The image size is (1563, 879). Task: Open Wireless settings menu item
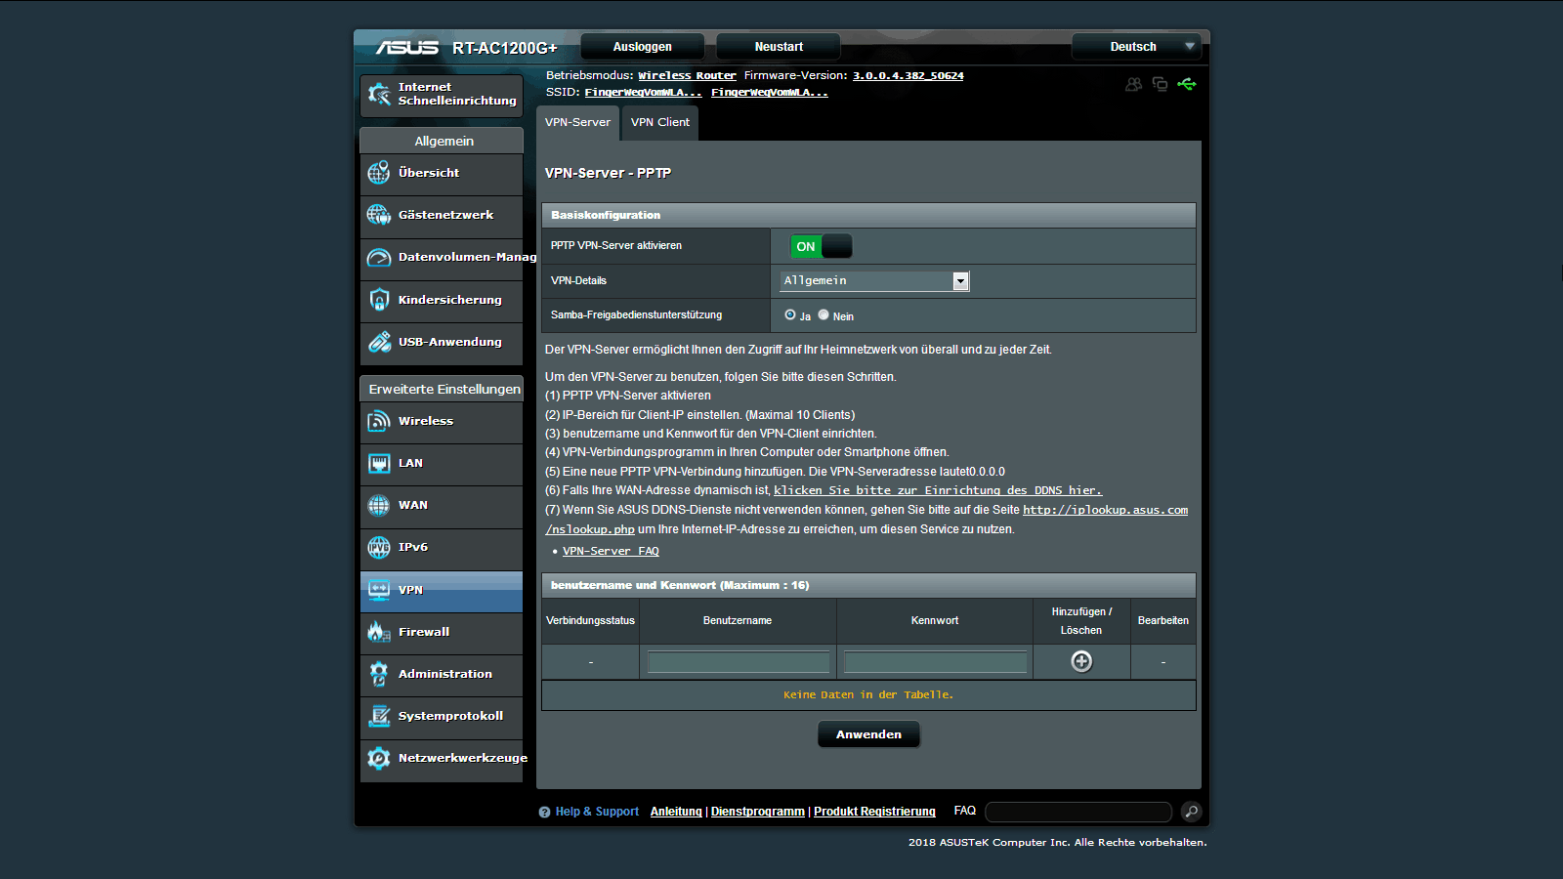(442, 421)
